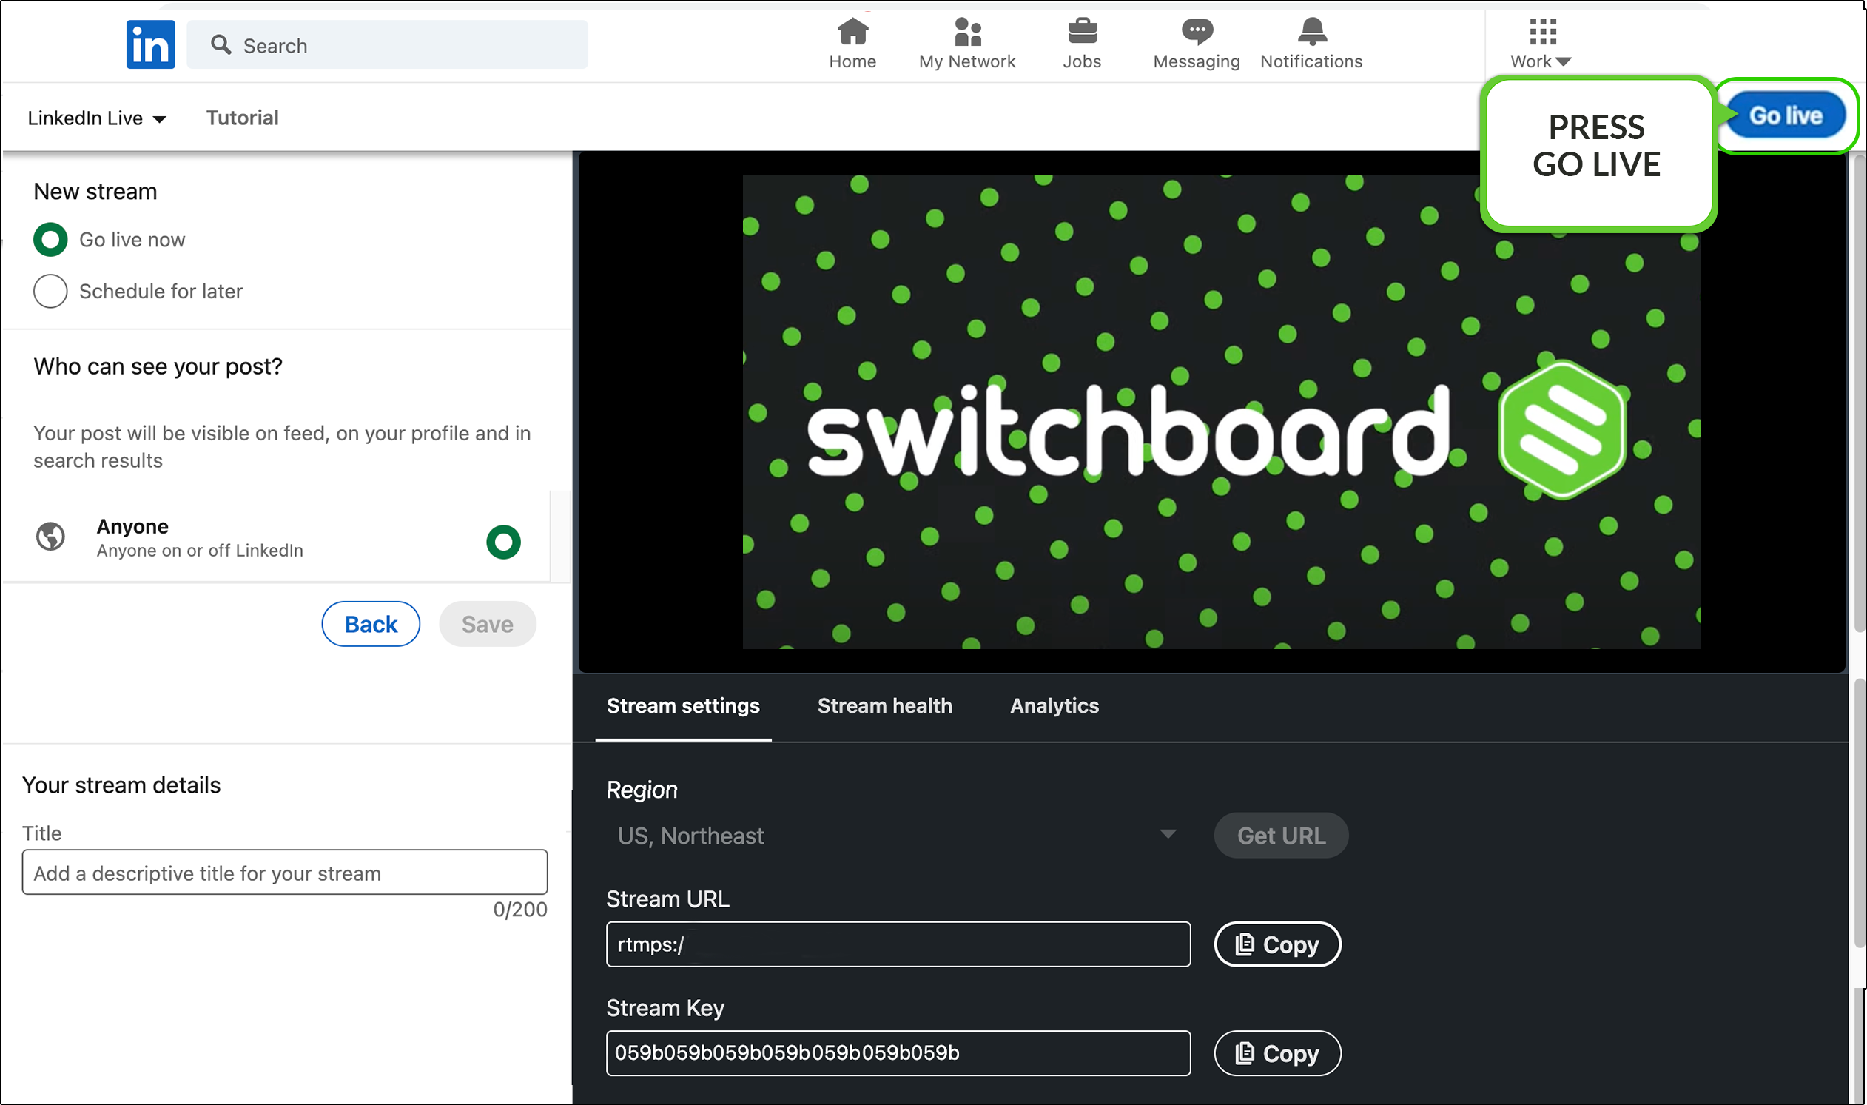The image size is (1867, 1105).
Task: Switch to the Analytics tab
Action: [x=1054, y=706]
